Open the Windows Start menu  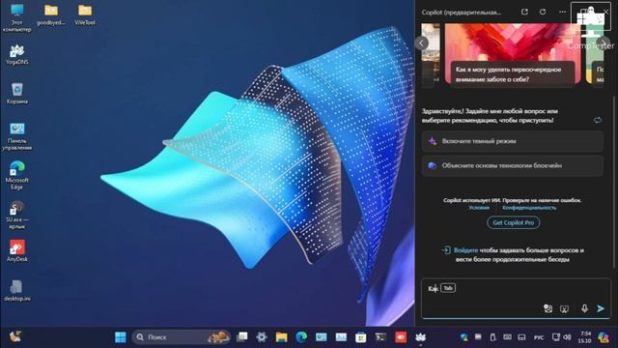click(x=120, y=337)
